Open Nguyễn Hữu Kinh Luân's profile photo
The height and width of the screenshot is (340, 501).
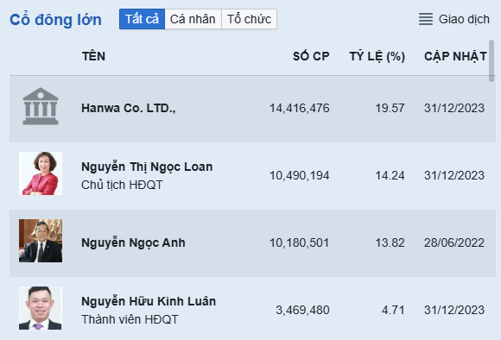pyautogui.click(x=41, y=308)
